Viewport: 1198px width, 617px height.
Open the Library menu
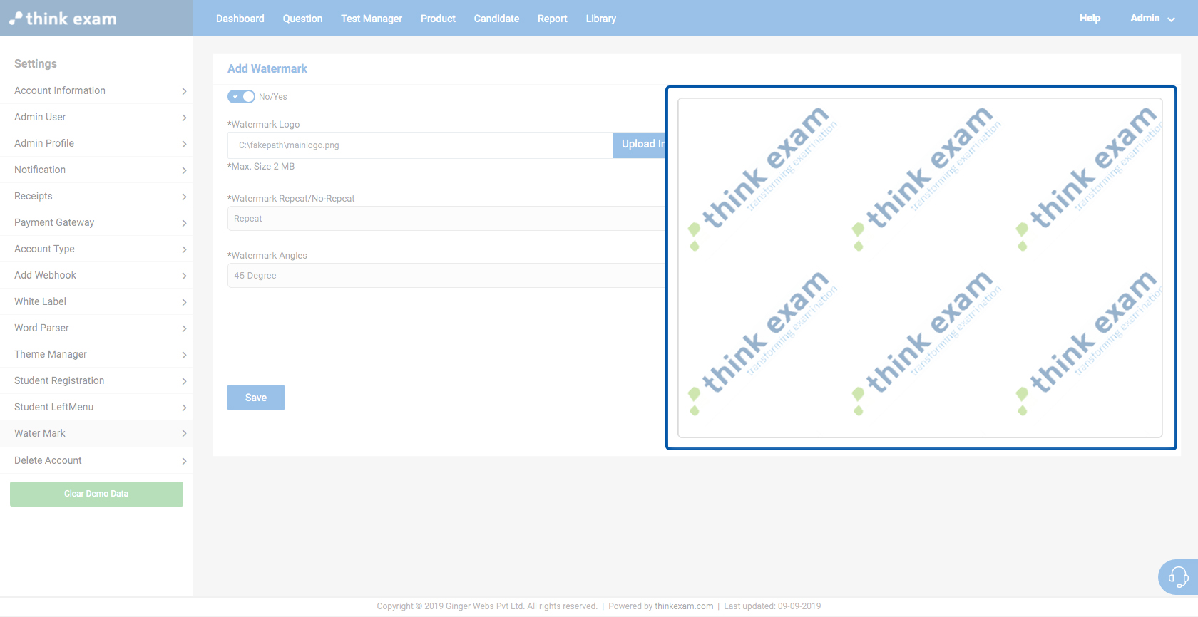tap(601, 19)
